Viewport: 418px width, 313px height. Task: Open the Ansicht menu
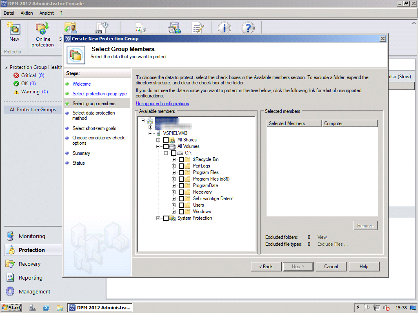47,13
